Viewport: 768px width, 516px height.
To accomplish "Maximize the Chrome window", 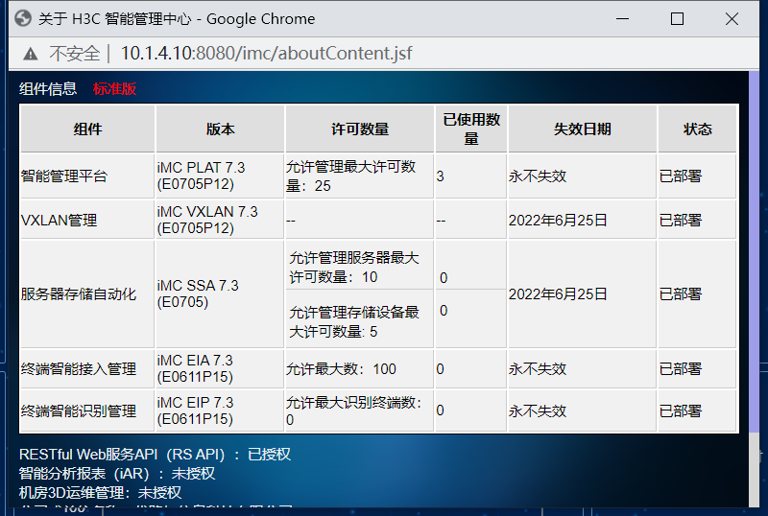I will pos(677,18).
